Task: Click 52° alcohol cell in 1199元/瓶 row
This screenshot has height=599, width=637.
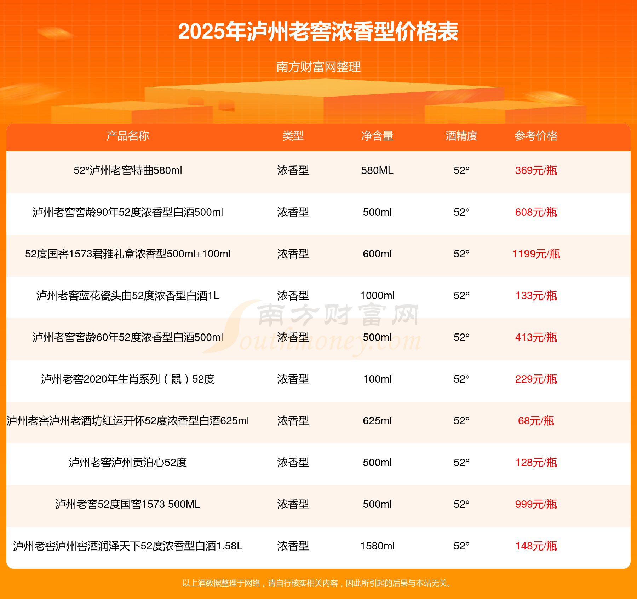Action: tap(461, 254)
